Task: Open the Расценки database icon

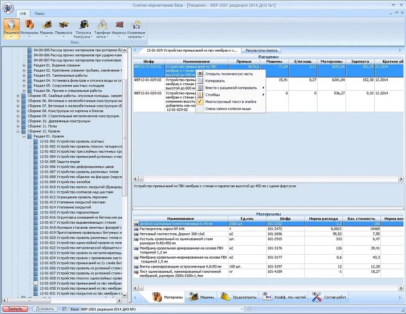Action: [11, 29]
